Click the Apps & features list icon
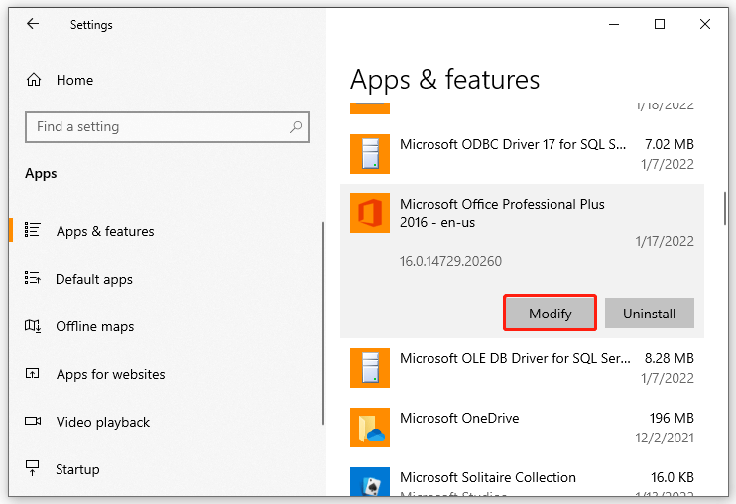Viewport: 736px width, 504px height. (x=33, y=230)
